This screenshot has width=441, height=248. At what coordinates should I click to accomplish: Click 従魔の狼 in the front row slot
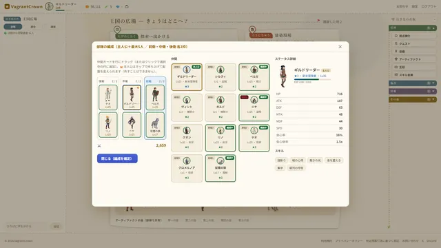tap(155, 125)
